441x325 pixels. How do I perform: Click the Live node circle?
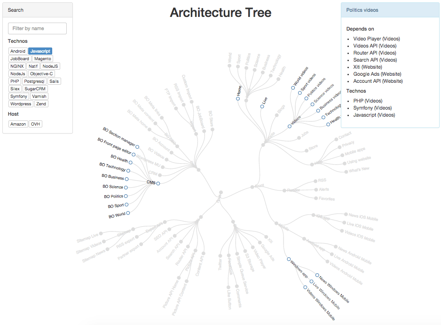(x=262, y=106)
